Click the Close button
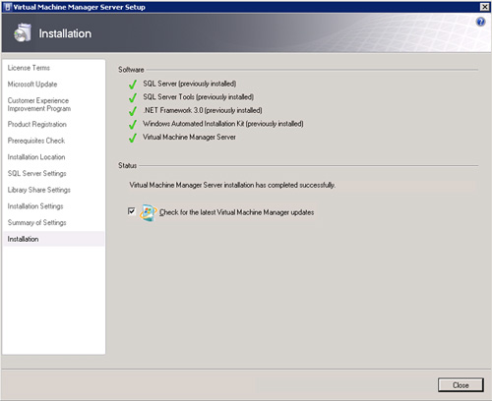The image size is (492, 401). (461, 385)
